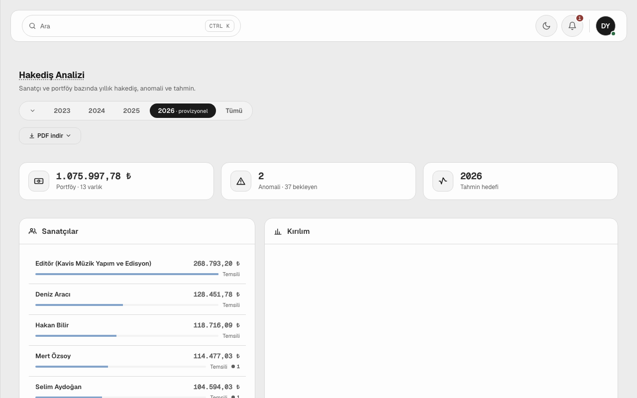Image resolution: width=637 pixels, height=398 pixels.
Task: Open Deniz Aracı artist row
Action: coord(137,299)
